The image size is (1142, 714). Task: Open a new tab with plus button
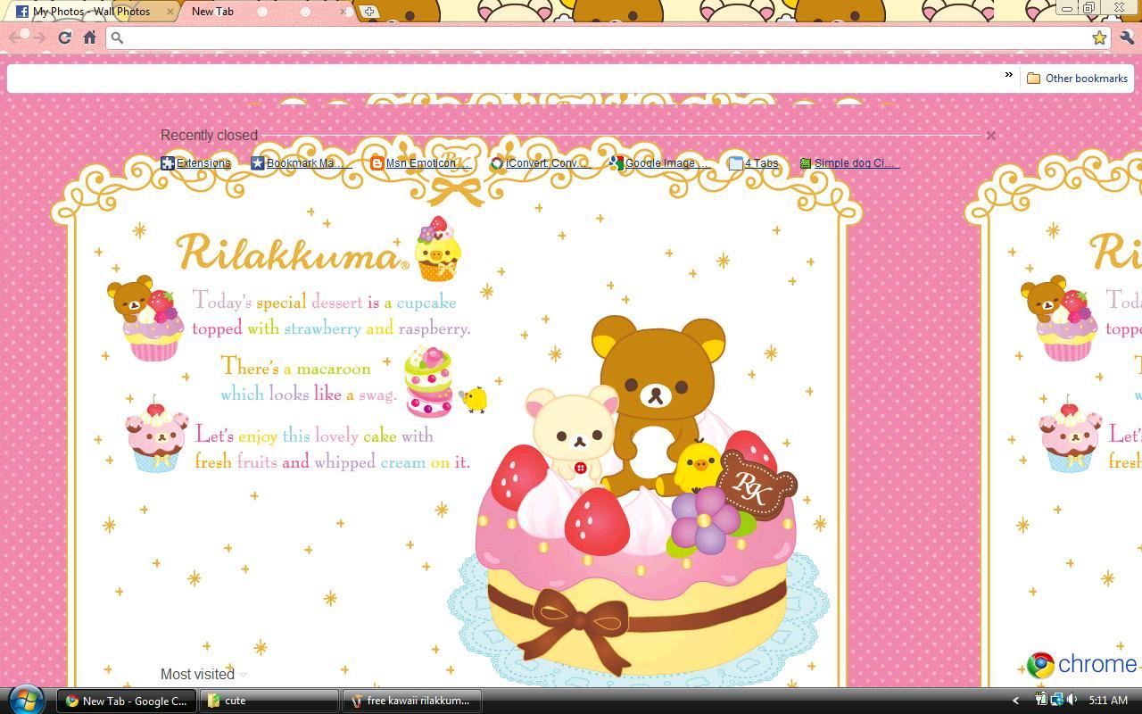[x=368, y=12]
